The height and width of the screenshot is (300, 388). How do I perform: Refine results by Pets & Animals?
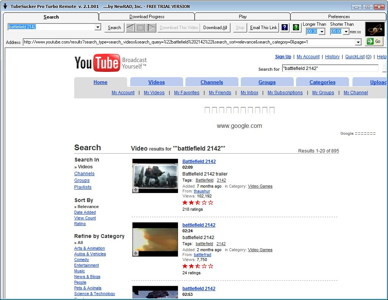(x=88, y=288)
